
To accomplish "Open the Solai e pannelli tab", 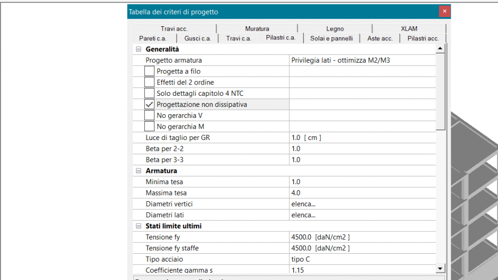I will tap(332, 38).
